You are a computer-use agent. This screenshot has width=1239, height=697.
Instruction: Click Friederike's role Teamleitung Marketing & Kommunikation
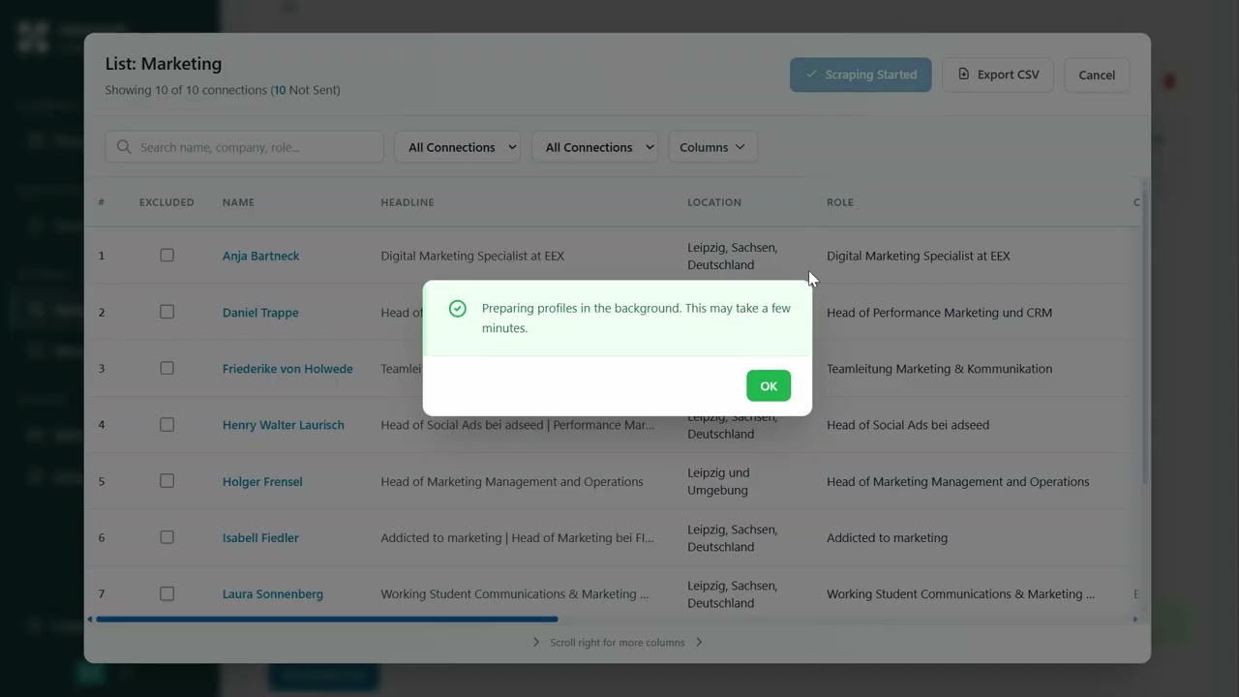coord(939,369)
